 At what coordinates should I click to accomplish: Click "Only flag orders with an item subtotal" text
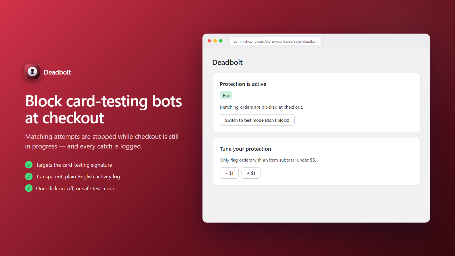point(268,160)
